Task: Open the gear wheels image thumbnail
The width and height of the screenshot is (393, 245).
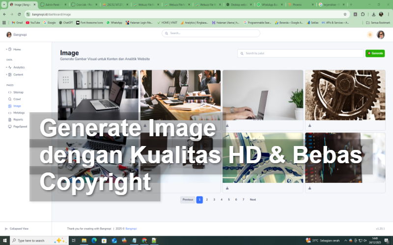Action: coord(345,95)
